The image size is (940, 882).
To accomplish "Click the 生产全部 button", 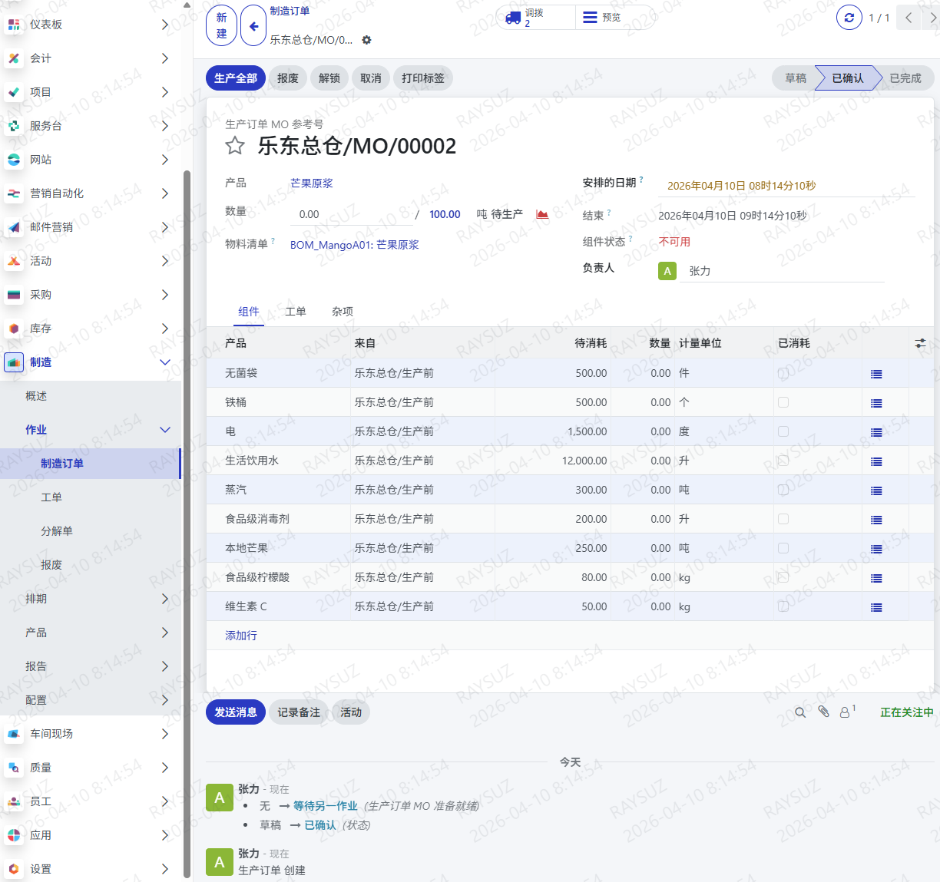I will tap(236, 78).
